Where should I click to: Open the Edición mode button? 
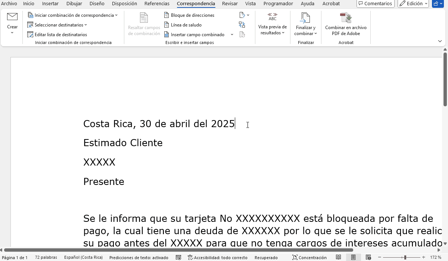click(x=413, y=4)
